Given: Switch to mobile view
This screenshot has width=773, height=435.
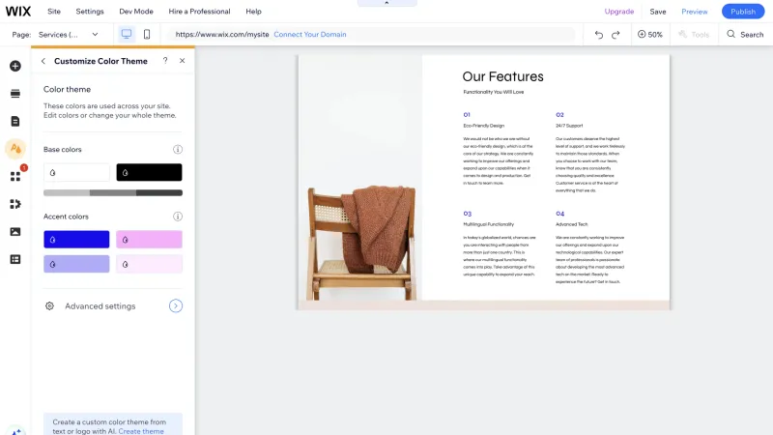Looking at the screenshot, I should click(x=147, y=34).
